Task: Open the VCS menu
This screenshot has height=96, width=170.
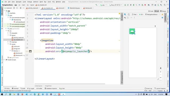Action: 53,2
